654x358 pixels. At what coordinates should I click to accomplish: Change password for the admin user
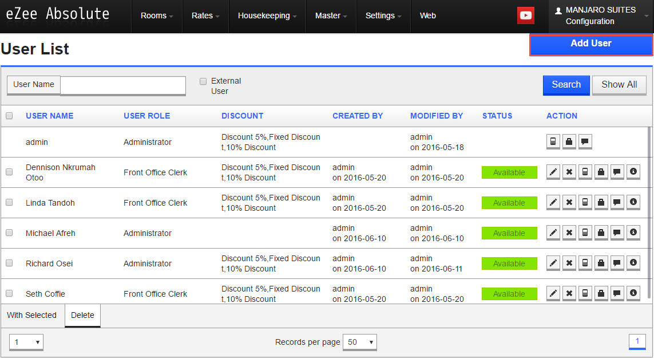(x=569, y=141)
